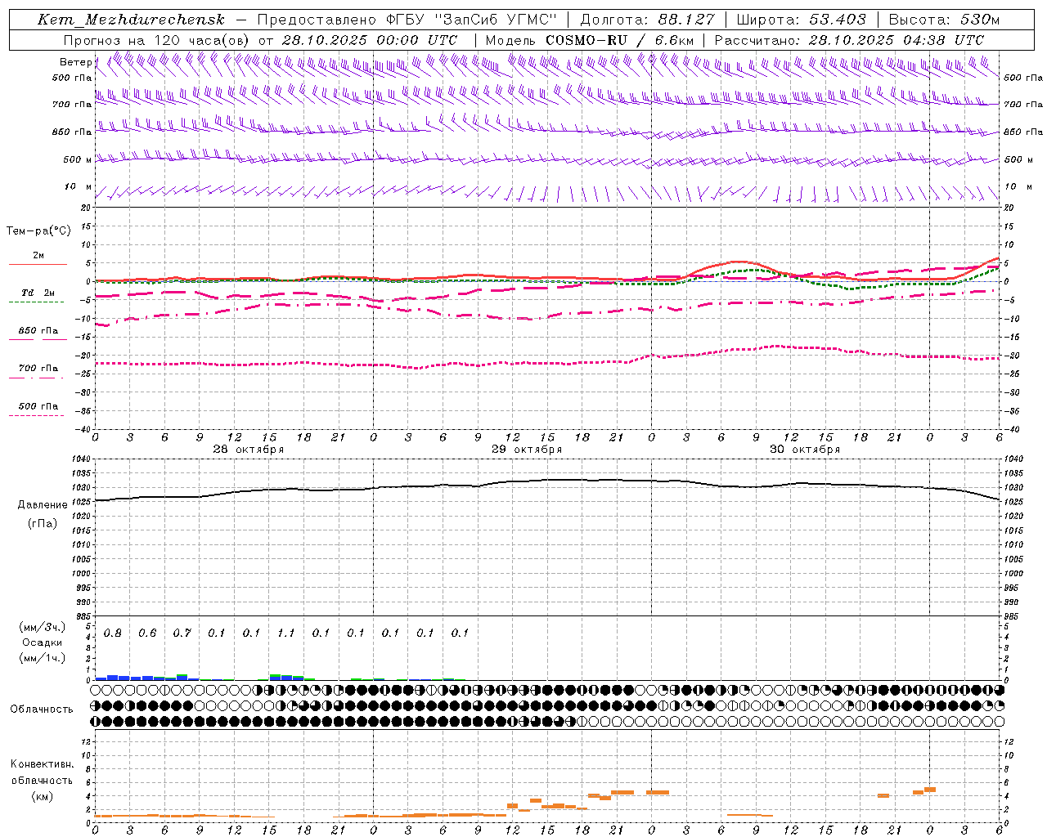Click the Осадки panel label
Screen dimensions: 1047x837
(42, 642)
